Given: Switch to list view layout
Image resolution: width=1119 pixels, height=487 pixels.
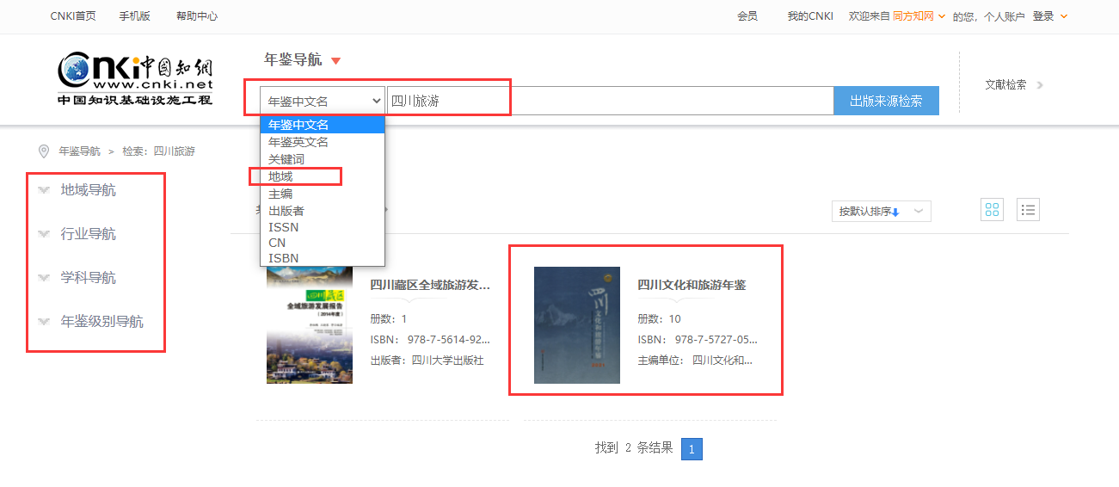Looking at the screenshot, I should 1028,210.
